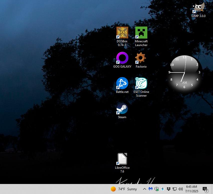
Task: Open the Windows Security shield tray icon
Action: click(x=156, y=189)
